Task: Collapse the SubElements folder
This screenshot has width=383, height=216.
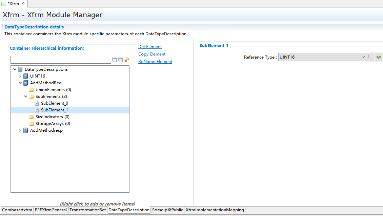Action: (25, 96)
